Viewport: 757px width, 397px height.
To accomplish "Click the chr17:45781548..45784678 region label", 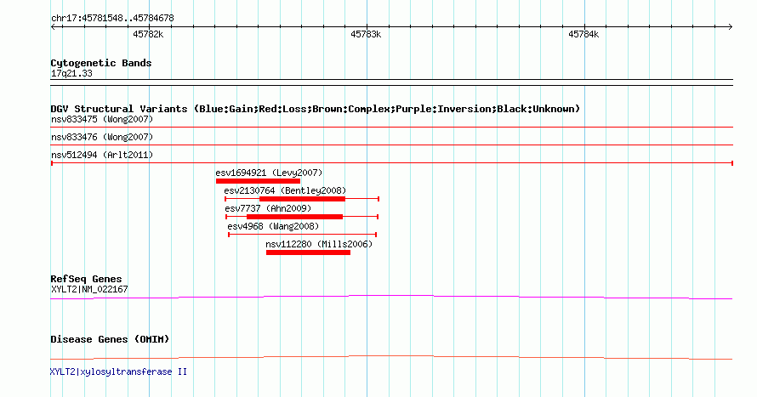I will [x=112, y=19].
